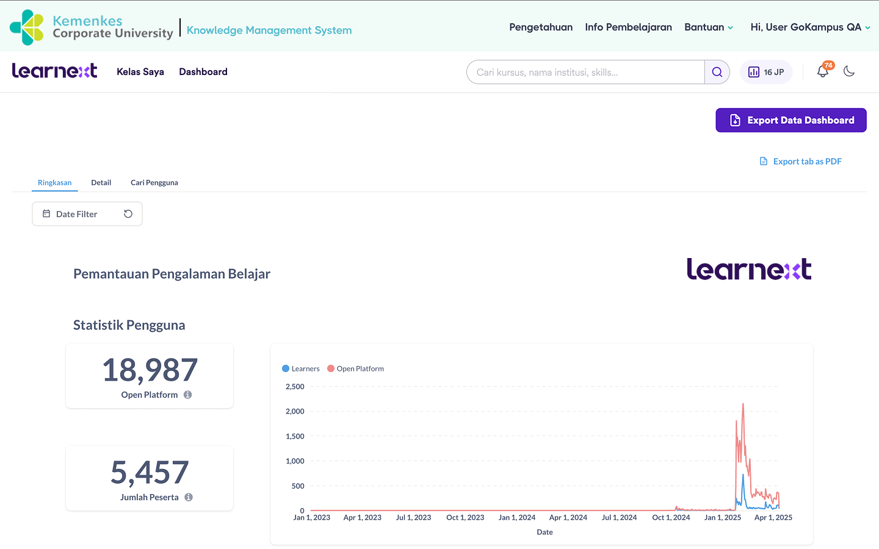
Task: Toggle Open Platform series in legend
Action: 355,368
